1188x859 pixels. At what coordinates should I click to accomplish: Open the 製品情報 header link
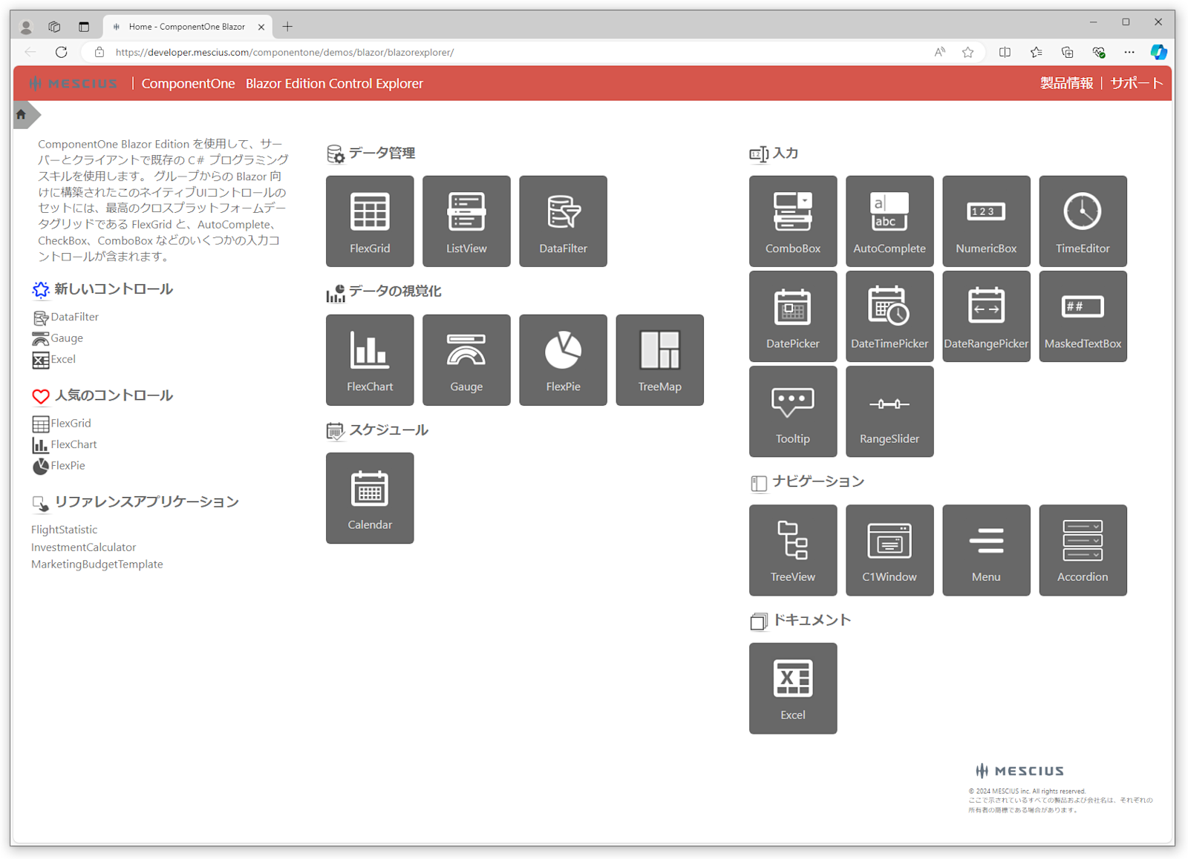point(1066,83)
